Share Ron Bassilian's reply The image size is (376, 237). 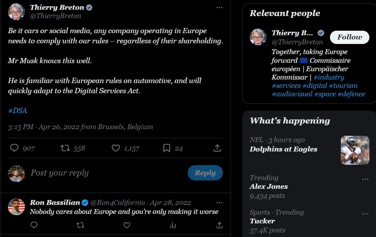tap(219, 225)
